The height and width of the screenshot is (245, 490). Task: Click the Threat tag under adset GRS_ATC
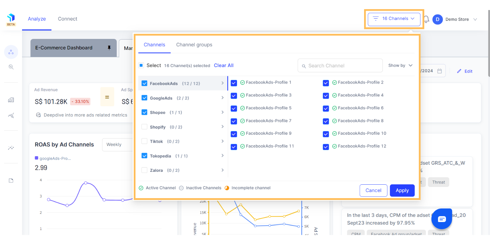(439, 182)
